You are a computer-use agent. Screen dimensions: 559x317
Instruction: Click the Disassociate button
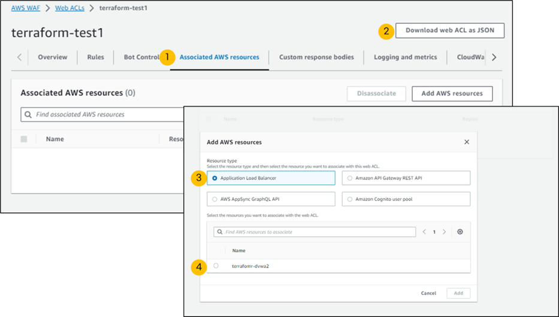(x=376, y=93)
